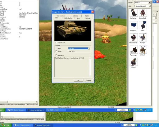Tick the Name checkbox in General group
The height and width of the screenshot is (127, 159).
point(56,51)
